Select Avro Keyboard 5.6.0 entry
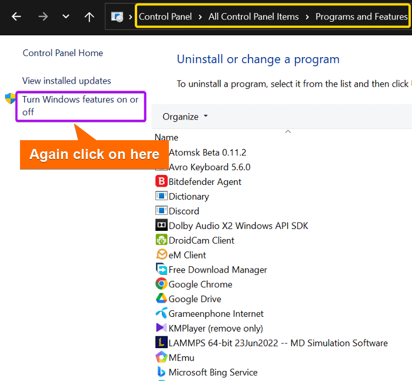 click(210, 167)
